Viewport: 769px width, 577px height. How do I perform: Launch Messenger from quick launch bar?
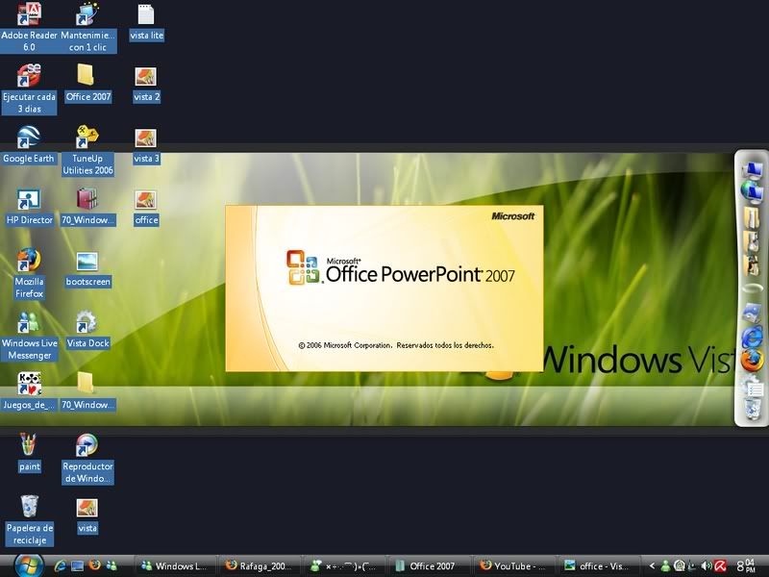pyautogui.click(x=112, y=565)
